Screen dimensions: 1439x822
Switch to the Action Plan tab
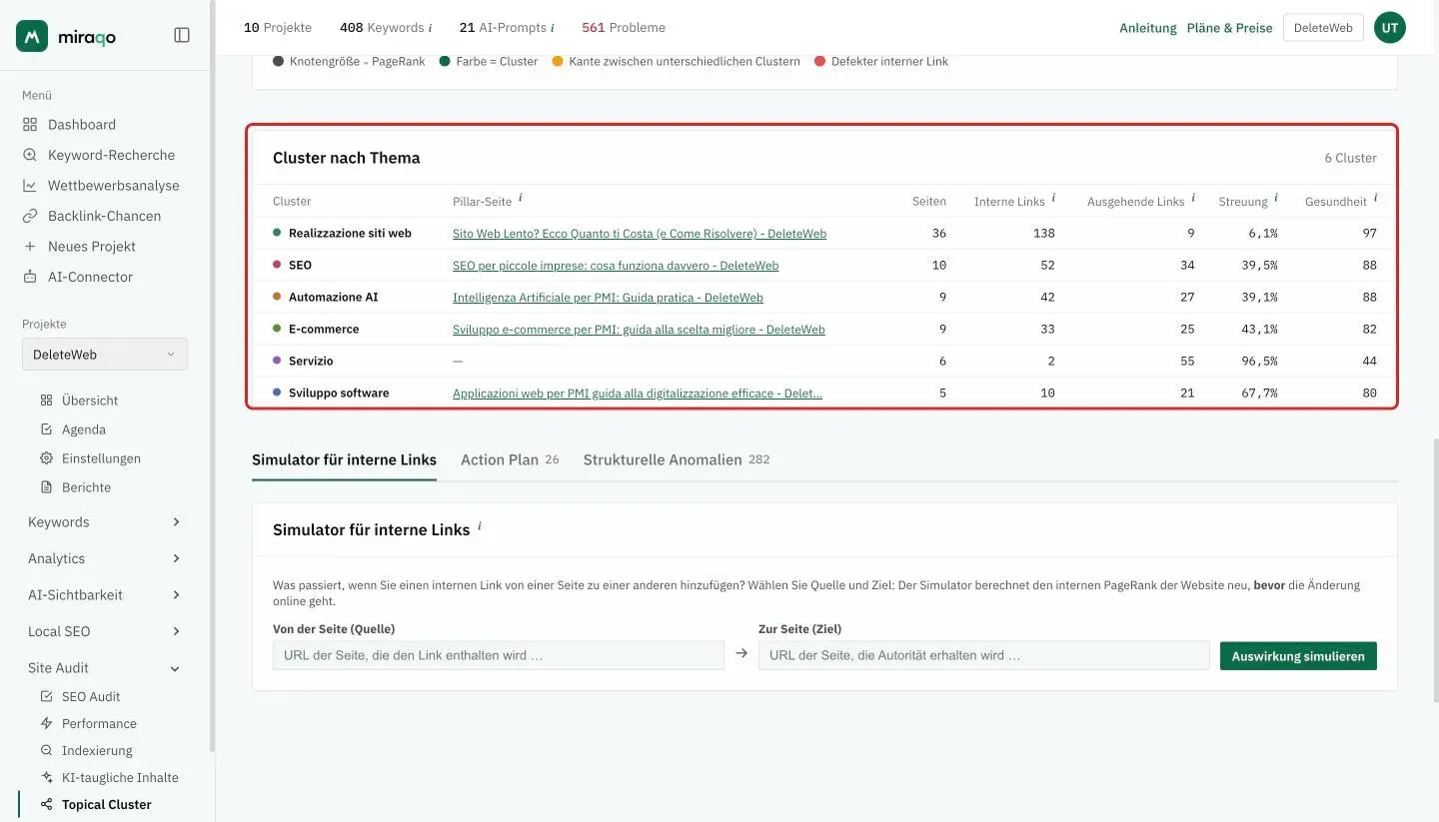[510, 459]
